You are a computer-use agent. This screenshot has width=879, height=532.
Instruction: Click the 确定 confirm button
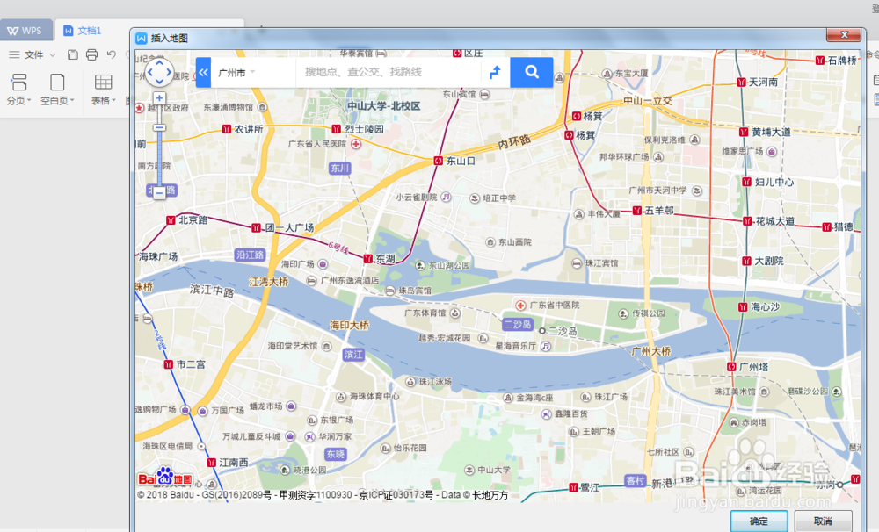point(759,521)
